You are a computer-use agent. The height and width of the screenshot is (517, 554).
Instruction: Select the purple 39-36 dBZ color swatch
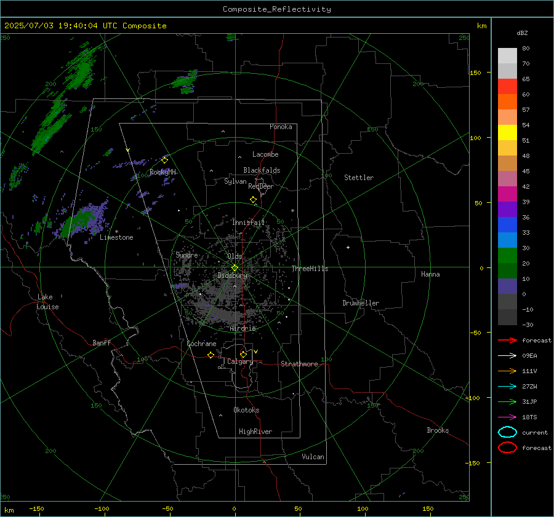click(507, 209)
